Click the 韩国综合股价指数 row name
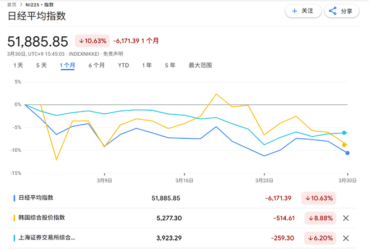Viewport: 369px width, 250px height. (42, 218)
